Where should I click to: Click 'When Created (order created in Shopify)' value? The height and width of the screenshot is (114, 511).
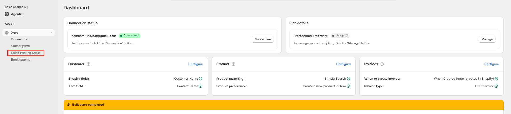pos(464,79)
